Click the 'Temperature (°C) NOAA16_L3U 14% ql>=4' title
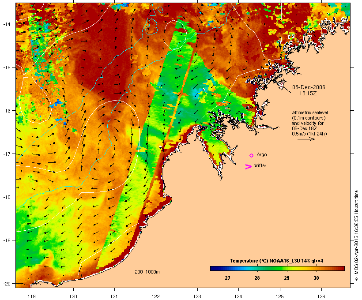362x300 pixels. pyautogui.click(x=276, y=261)
